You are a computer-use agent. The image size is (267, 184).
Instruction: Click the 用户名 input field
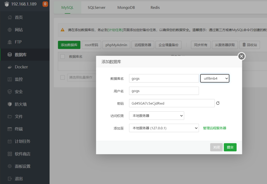[x=164, y=91]
